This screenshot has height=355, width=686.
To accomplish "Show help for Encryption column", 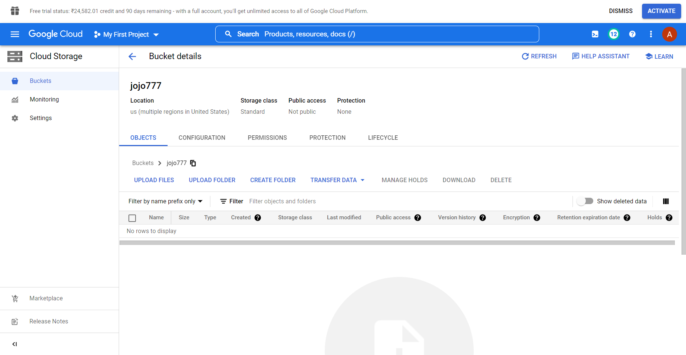I will tap(537, 218).
